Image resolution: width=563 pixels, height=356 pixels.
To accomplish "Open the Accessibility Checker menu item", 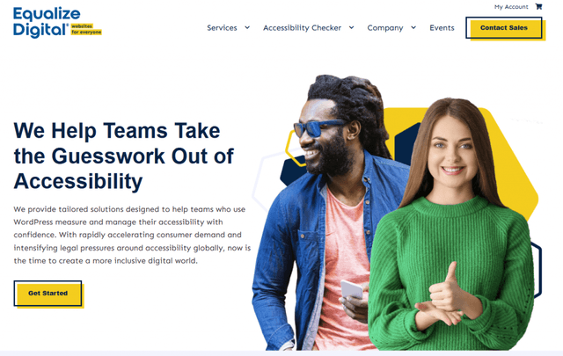I will pos(302,27).
